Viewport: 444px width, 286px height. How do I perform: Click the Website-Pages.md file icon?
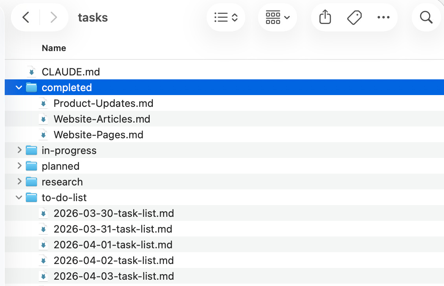(43, 135)
